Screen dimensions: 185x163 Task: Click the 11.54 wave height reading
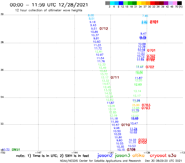tap(100, 58)
